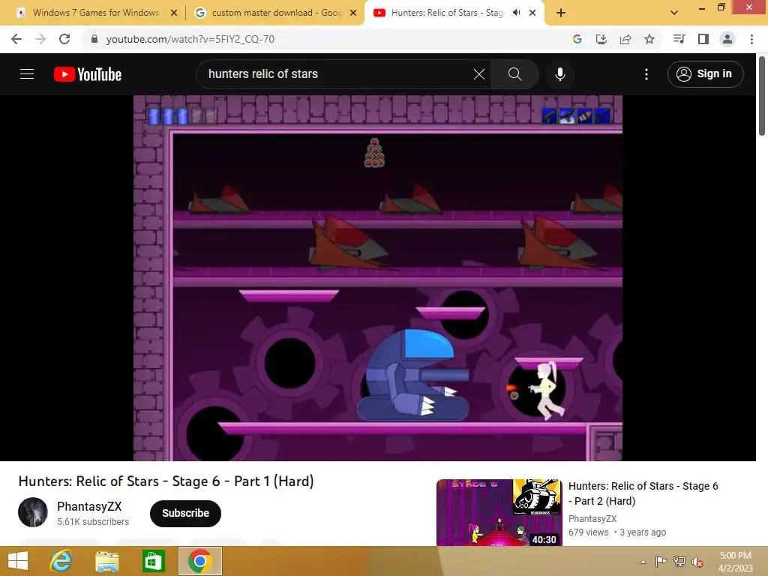Screen dimensions: 768x576
Task: Open the PhantasyZX channel name link
Action: [x=89, y=506]
